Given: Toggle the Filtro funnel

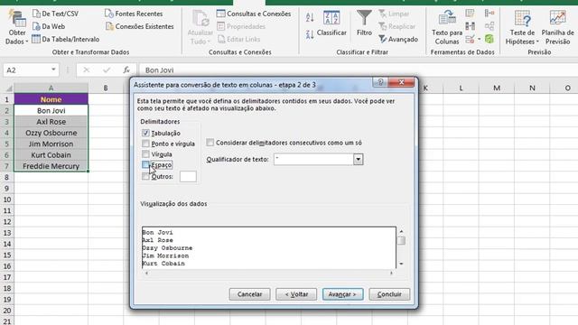Looking at the screenshot, I should click(364, 23).
